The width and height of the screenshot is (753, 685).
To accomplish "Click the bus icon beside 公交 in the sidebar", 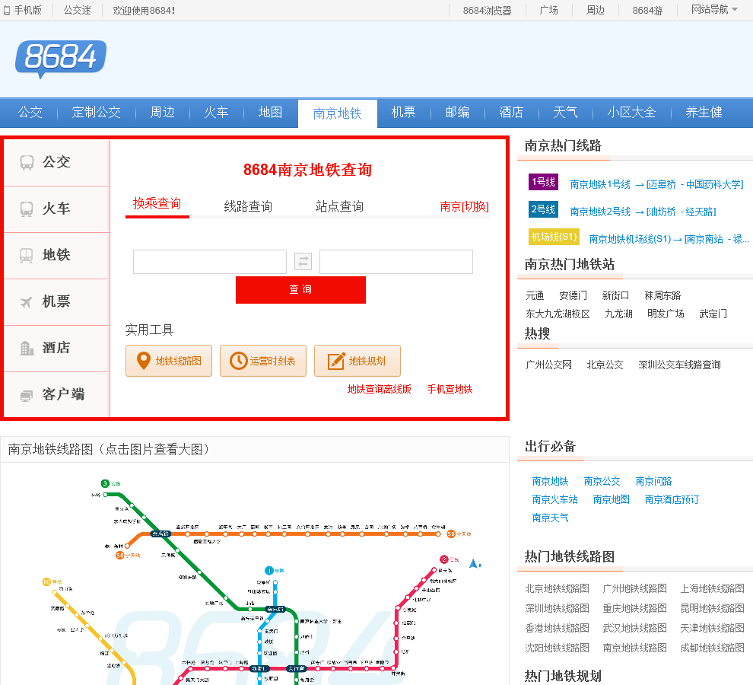I will point(27,162).
